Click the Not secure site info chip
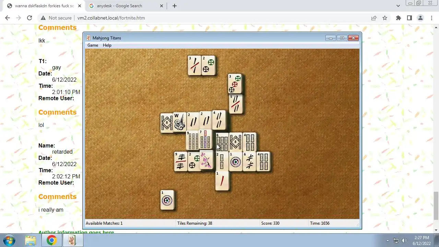 [x=56, y=18]
